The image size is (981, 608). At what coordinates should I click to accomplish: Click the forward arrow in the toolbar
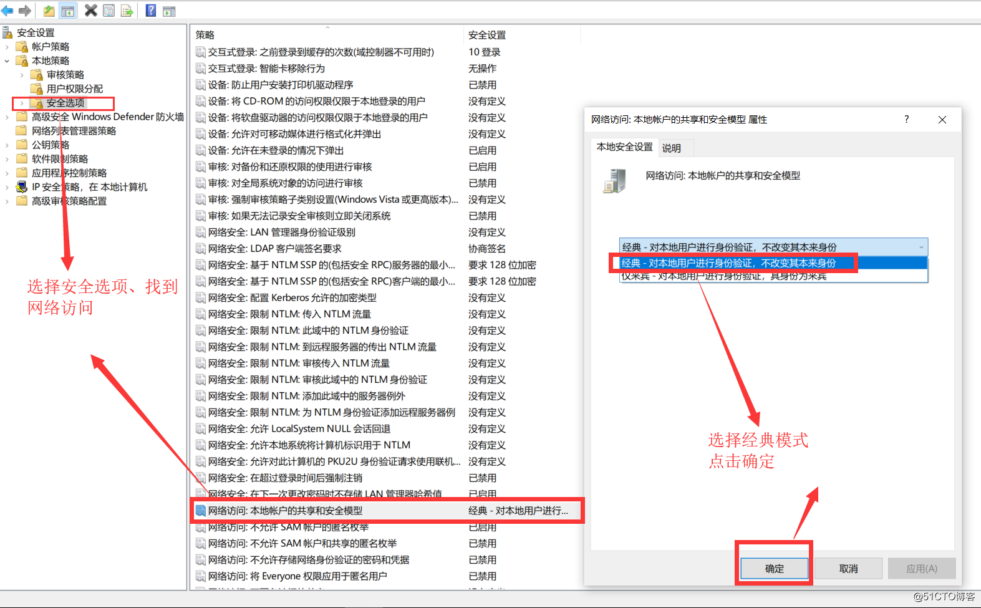[x=25, y=11]
